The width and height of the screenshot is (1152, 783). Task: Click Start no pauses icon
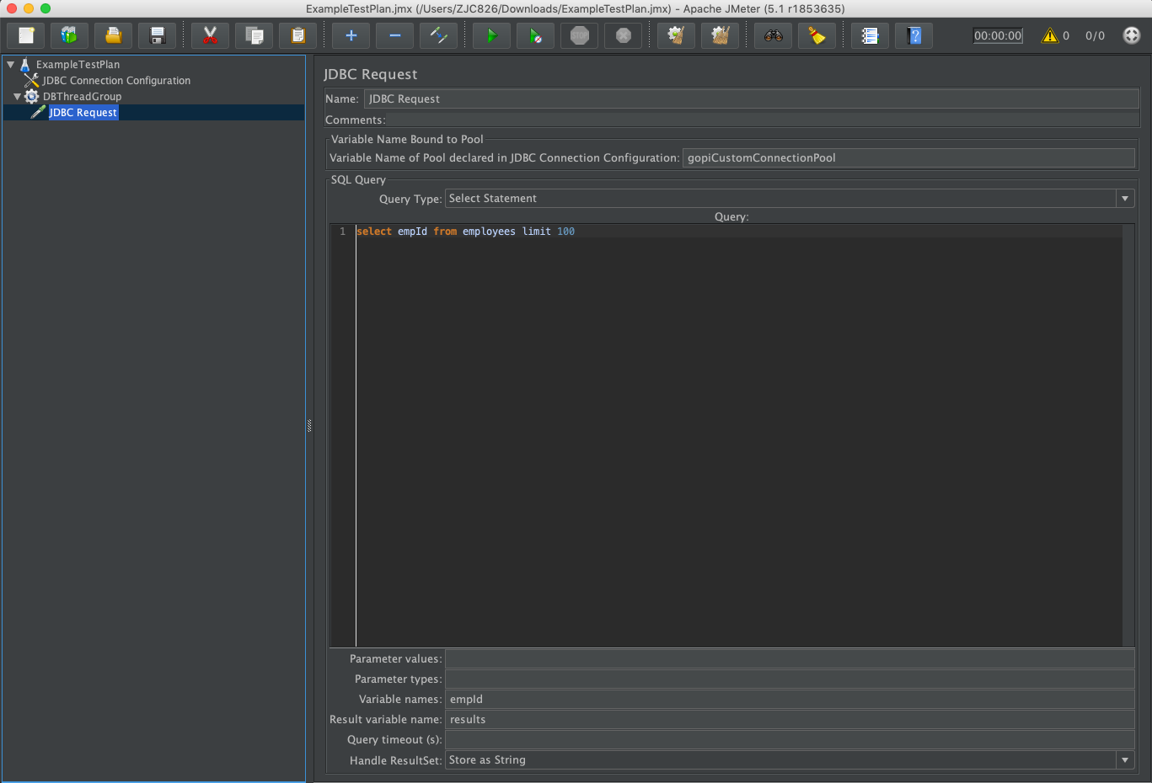tap(535, 35)
